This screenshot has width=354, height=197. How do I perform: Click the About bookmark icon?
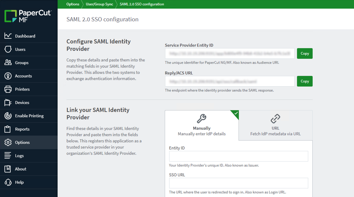click(7, 169)
